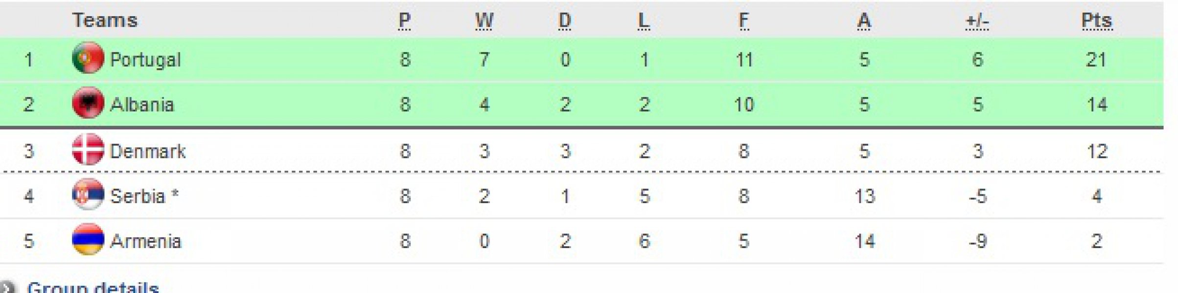
Task: Open the Group details link
Action: [x=93, y=287]
